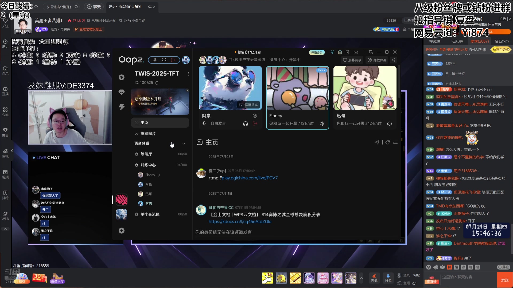The height and width of the screenshot is (288, 513).
Task: Mute 阿豪's microphone on user card
Action: point(204,123)
